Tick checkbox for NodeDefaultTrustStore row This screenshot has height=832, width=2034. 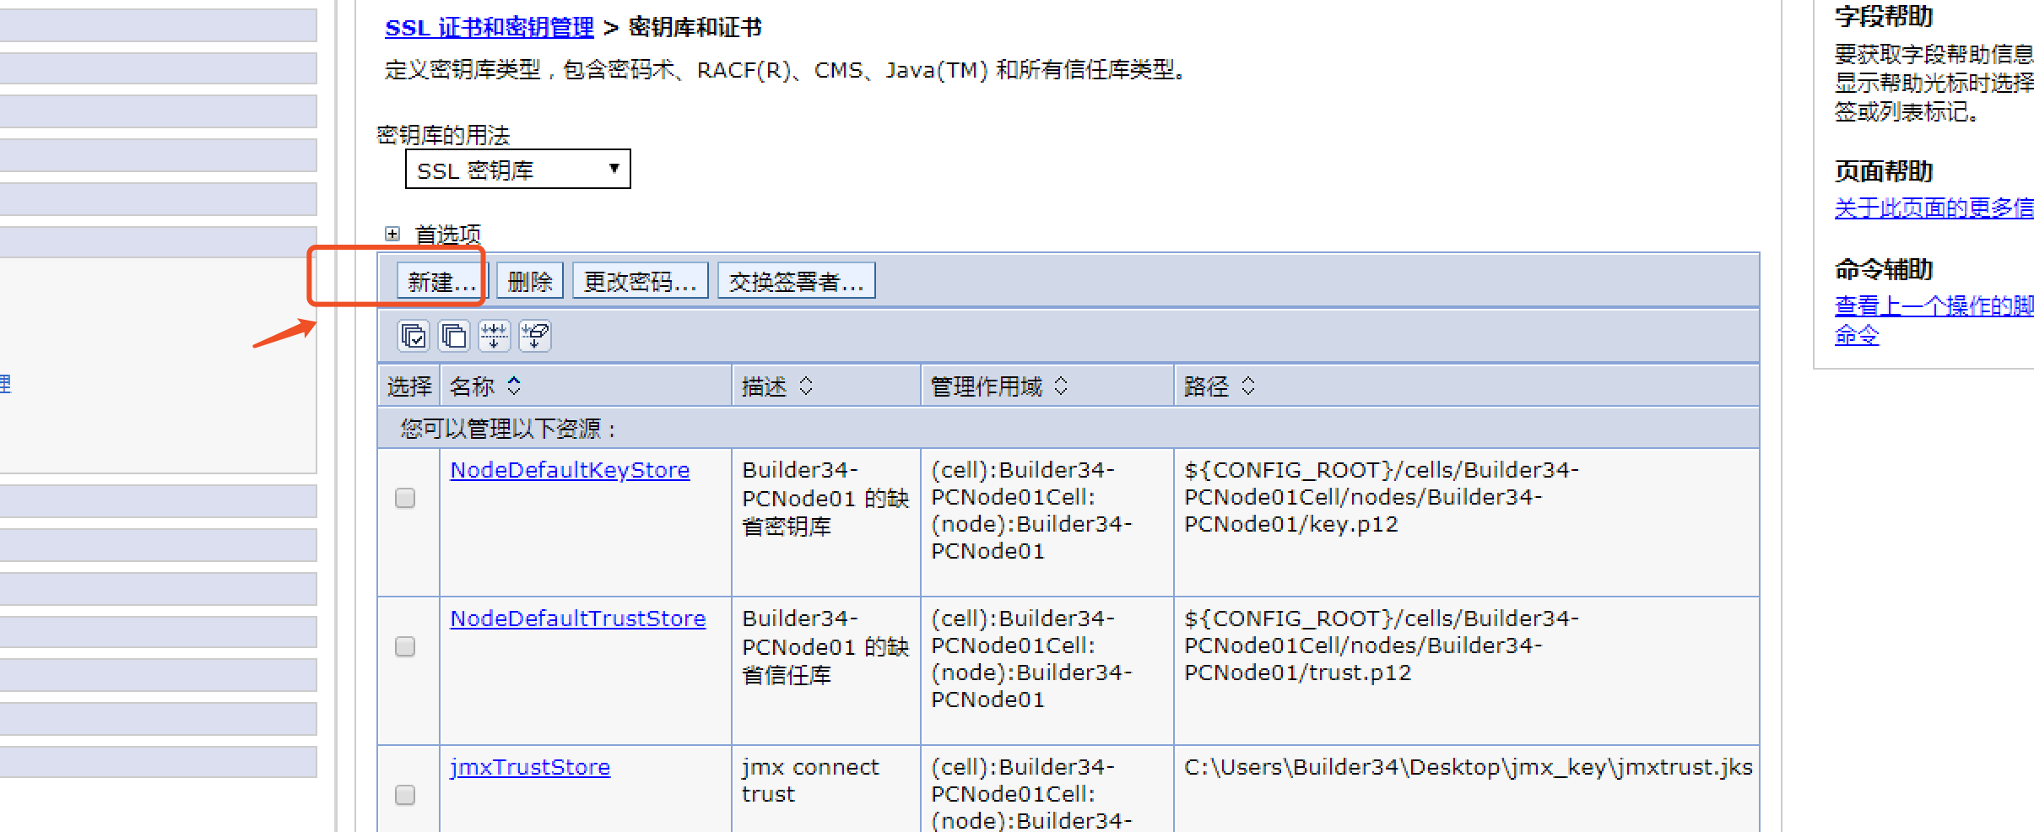tap(405, 646)
